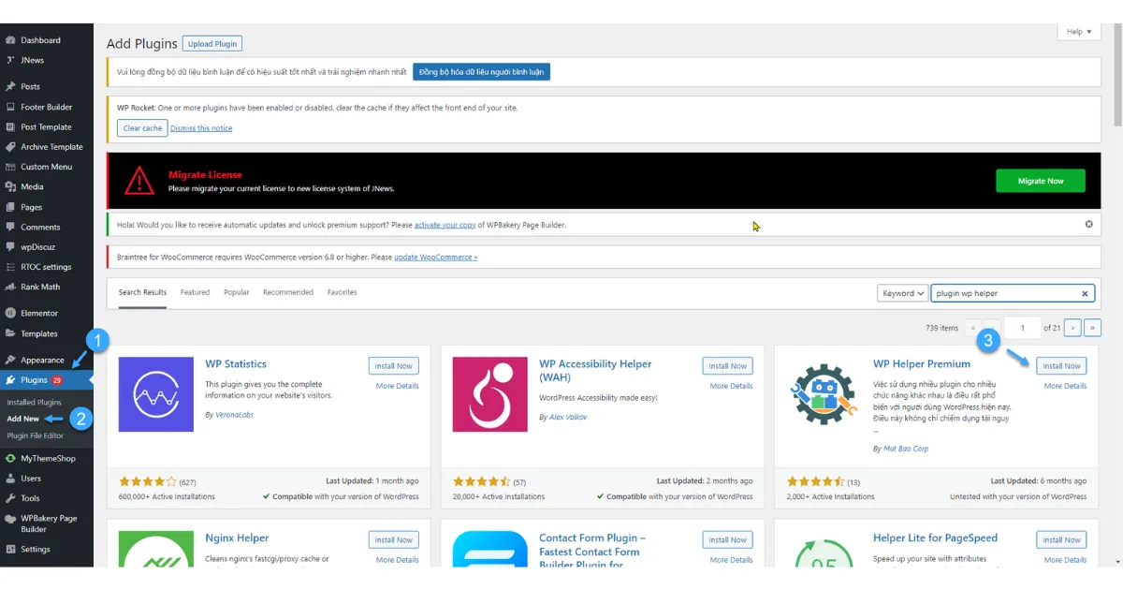
Task: Click the Custom Menu sidebar icon
Action: coord(10,167)
